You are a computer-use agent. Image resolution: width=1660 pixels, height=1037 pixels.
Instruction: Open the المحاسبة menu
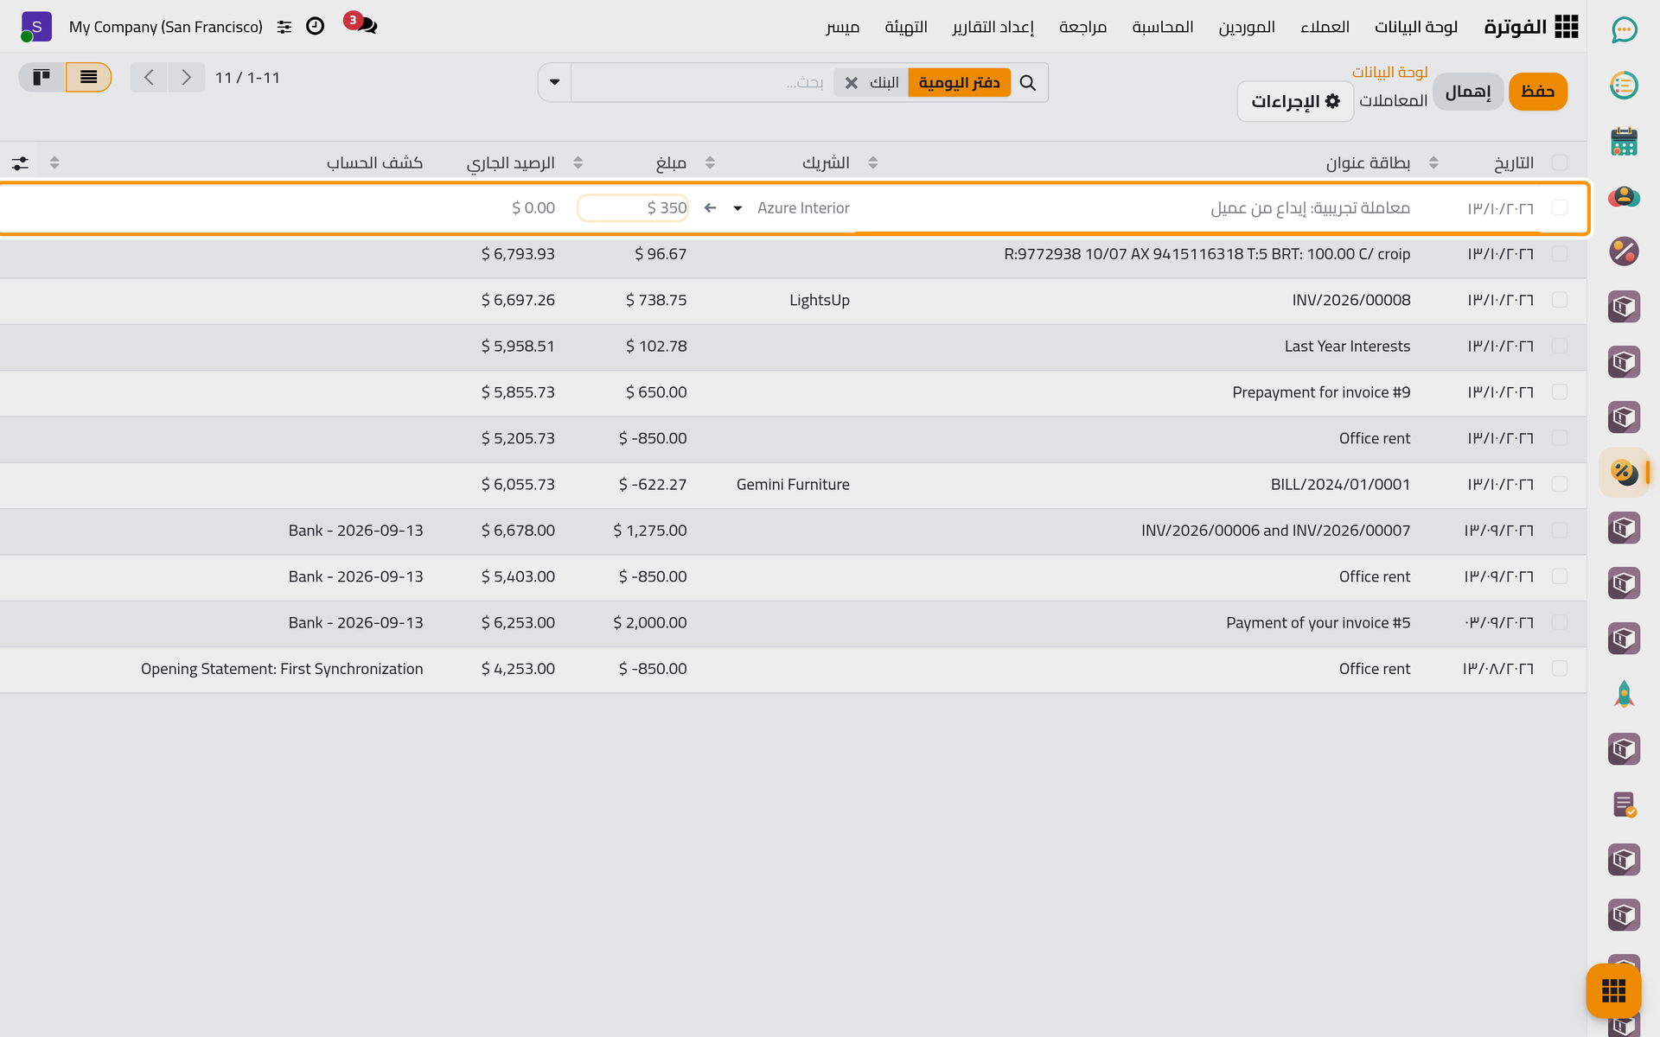coord(1163,27)
